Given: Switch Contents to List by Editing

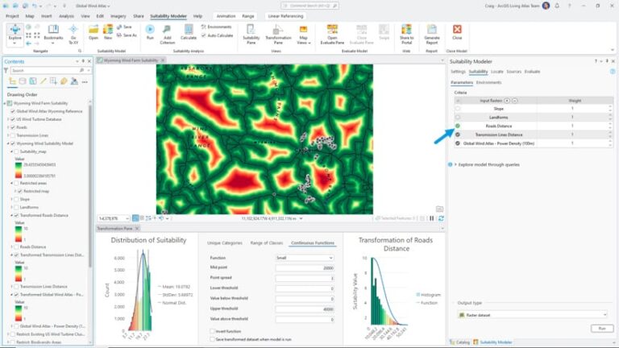Looking at the screenshot, I should [43, 81].
